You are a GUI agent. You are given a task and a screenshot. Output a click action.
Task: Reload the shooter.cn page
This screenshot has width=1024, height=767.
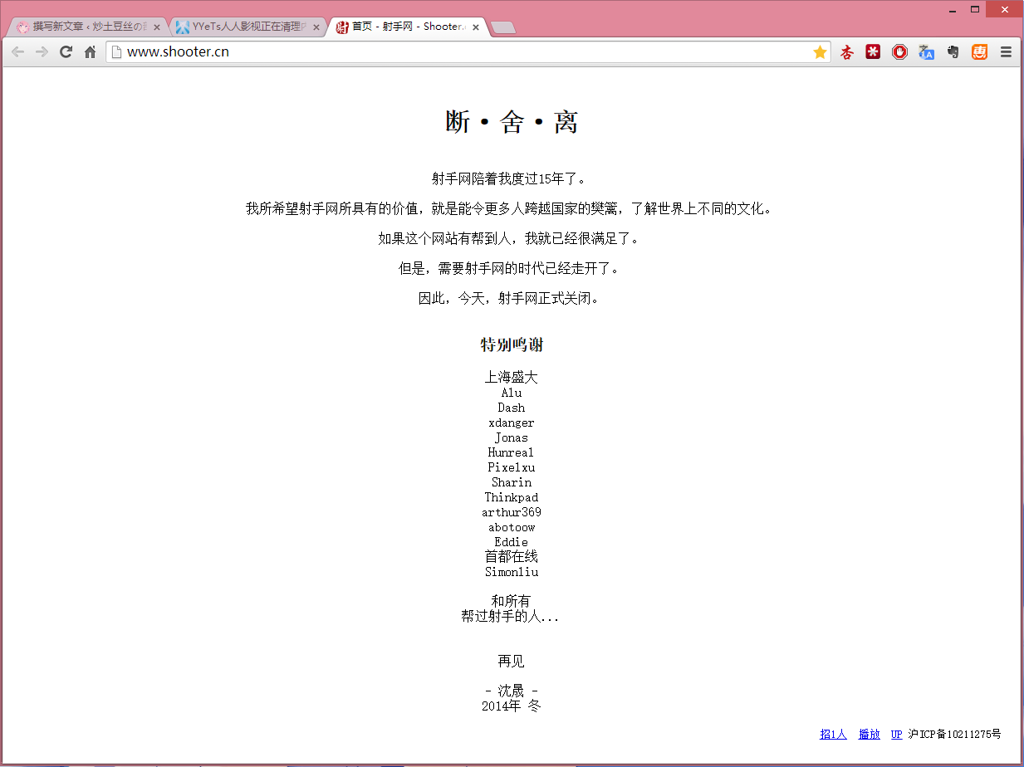[66, 52]
